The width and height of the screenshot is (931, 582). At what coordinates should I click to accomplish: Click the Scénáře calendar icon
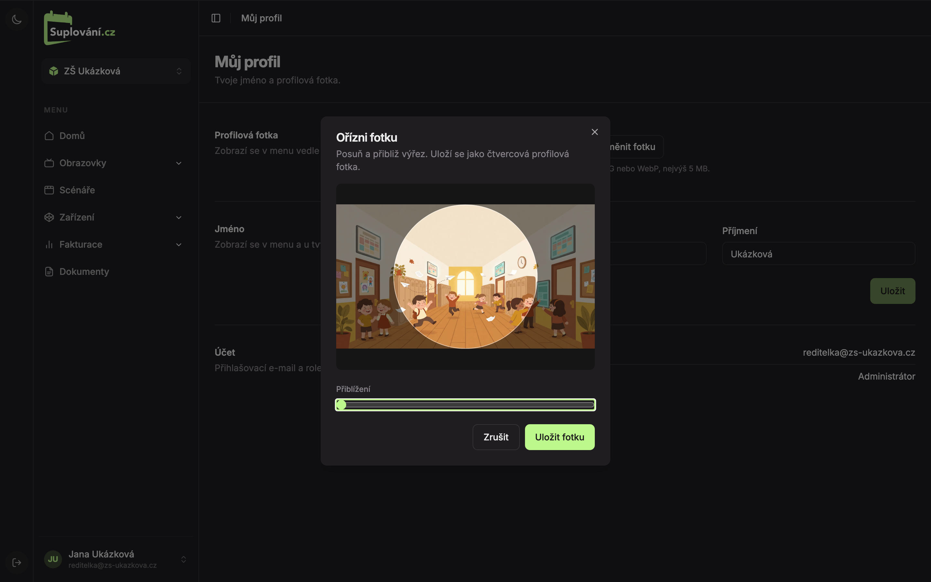pos(49,190)
